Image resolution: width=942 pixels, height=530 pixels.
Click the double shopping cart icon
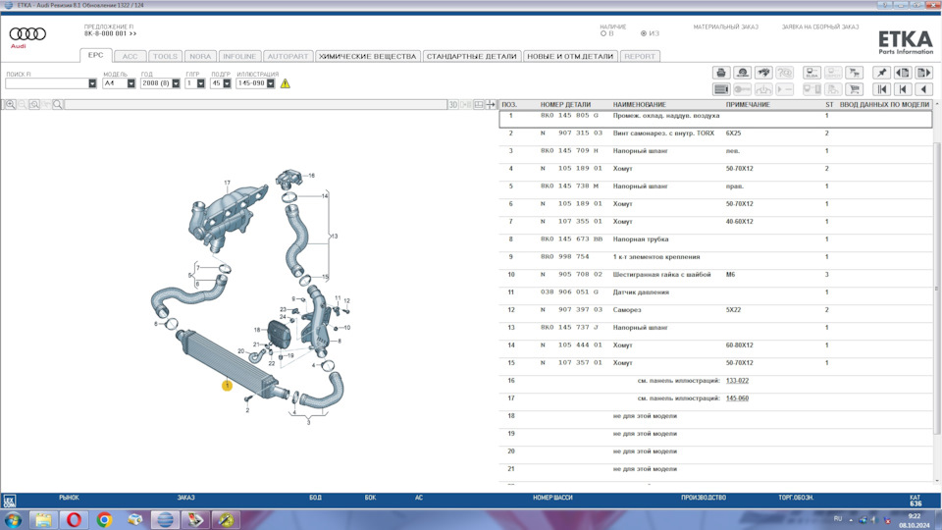(x=854, y=73)
